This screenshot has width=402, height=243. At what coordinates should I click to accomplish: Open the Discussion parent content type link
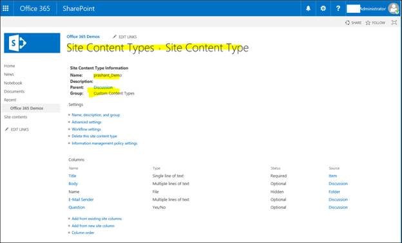(x=103, y=87)
